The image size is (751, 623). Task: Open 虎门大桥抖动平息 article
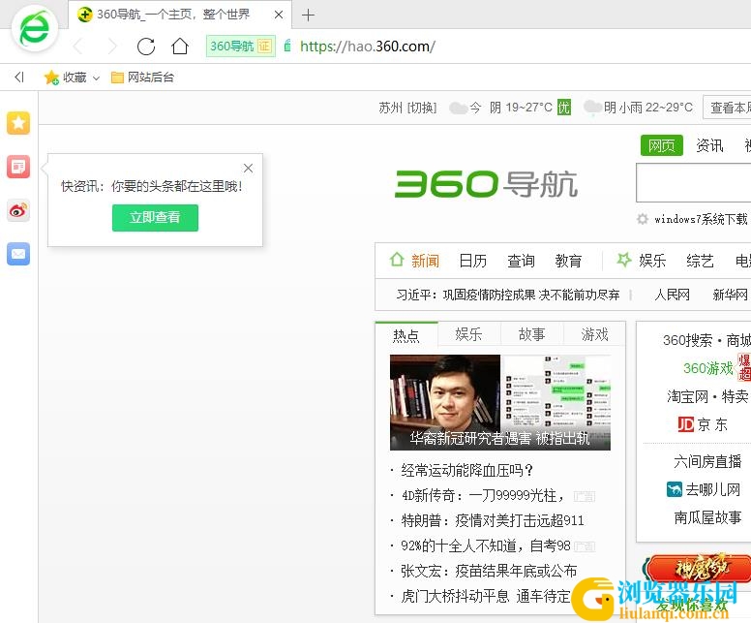(x=486, y=596)
